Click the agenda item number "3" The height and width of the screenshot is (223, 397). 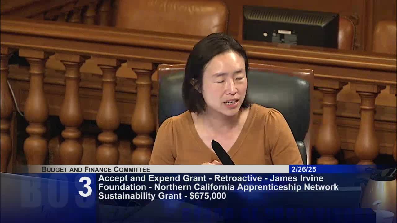point(85,187)
